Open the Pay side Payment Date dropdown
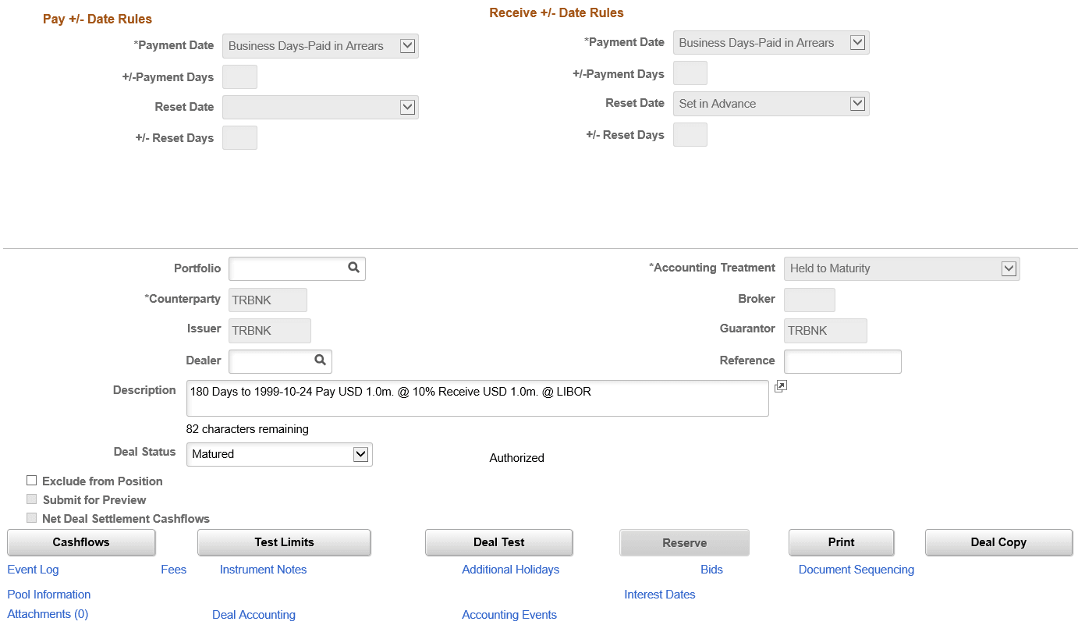The height and width of the screenshot is (625, 1078). [407, 45]
